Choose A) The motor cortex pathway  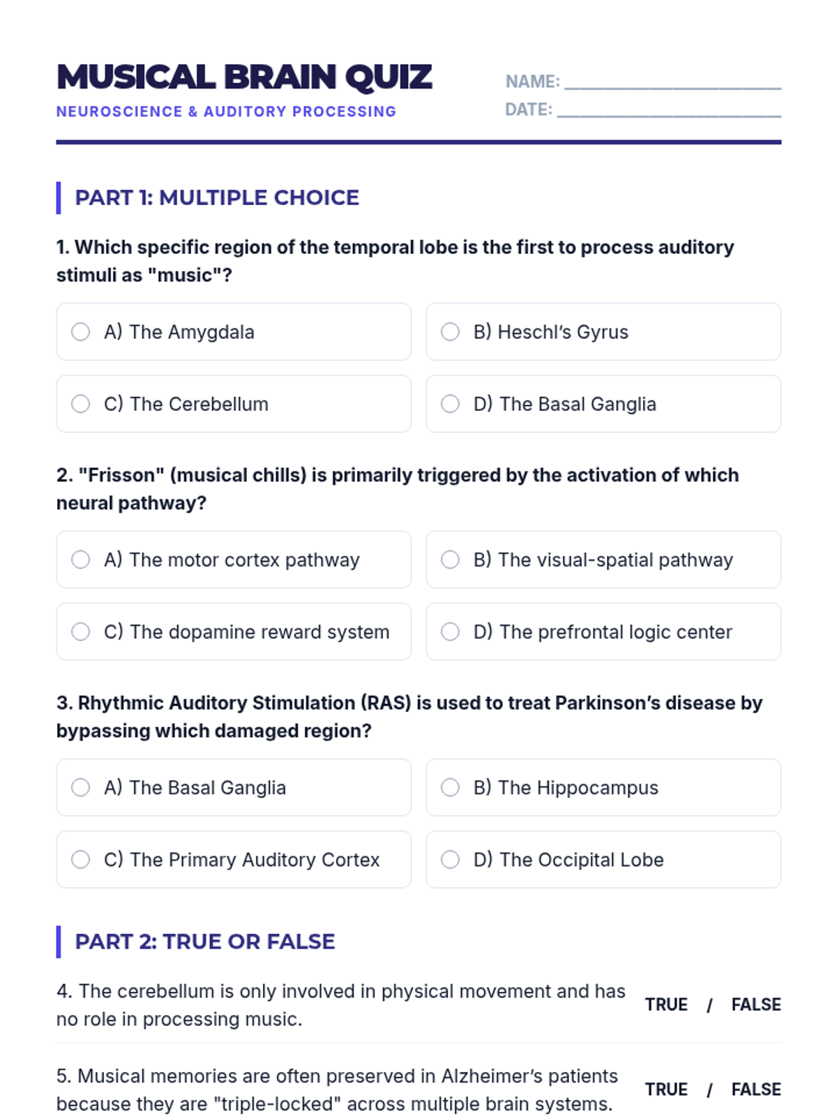tap(234, 559)
